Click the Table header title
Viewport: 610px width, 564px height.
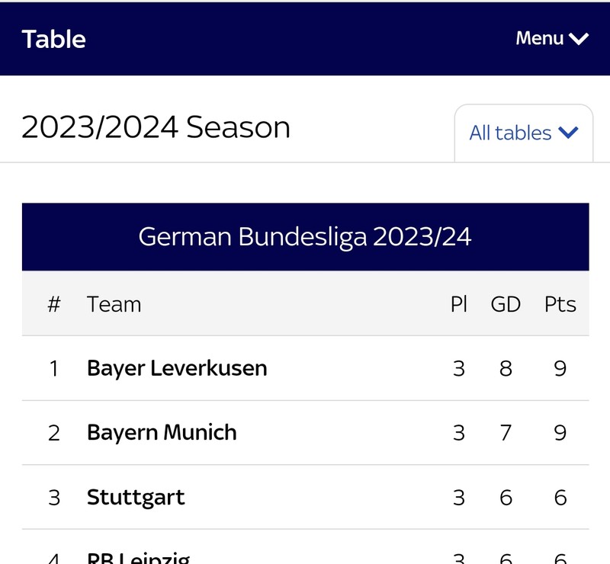pyautogui.click(x=53, y=40)
